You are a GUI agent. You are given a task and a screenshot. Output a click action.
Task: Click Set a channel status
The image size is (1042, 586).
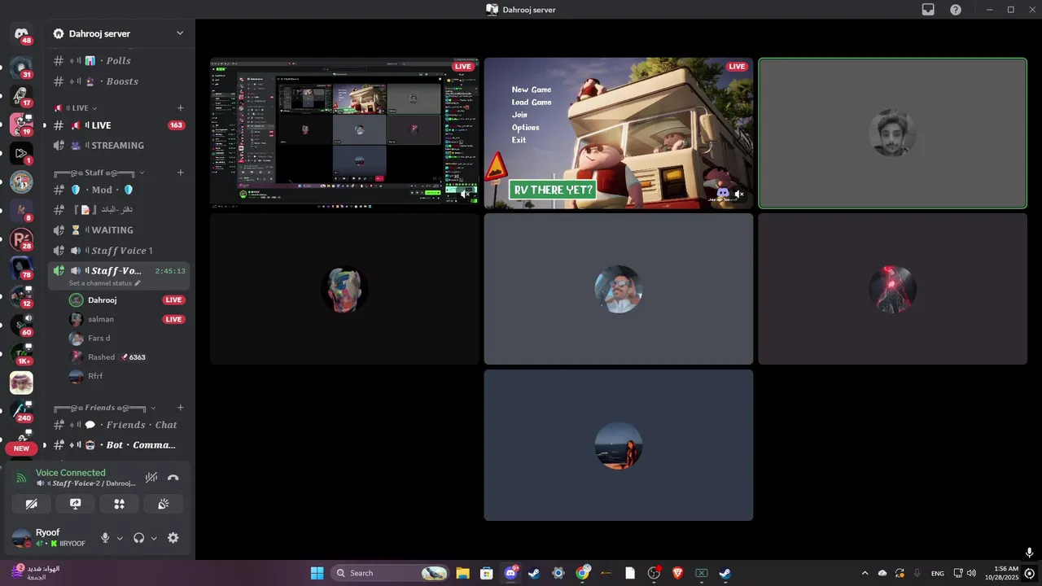pyautogui.click(x=104, y=283)
